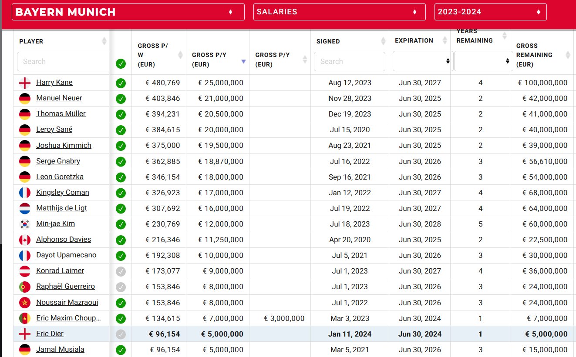Click the Nov 28, 2023 signed date

(x=350, y=98)
